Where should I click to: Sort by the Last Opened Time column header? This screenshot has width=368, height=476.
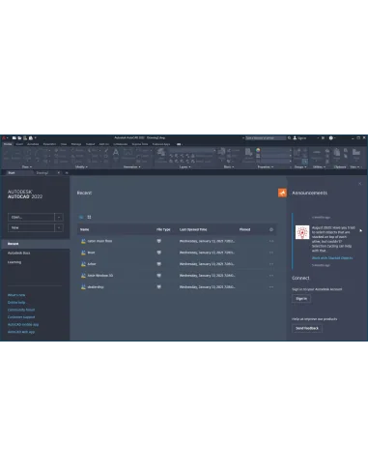[193, 229]
